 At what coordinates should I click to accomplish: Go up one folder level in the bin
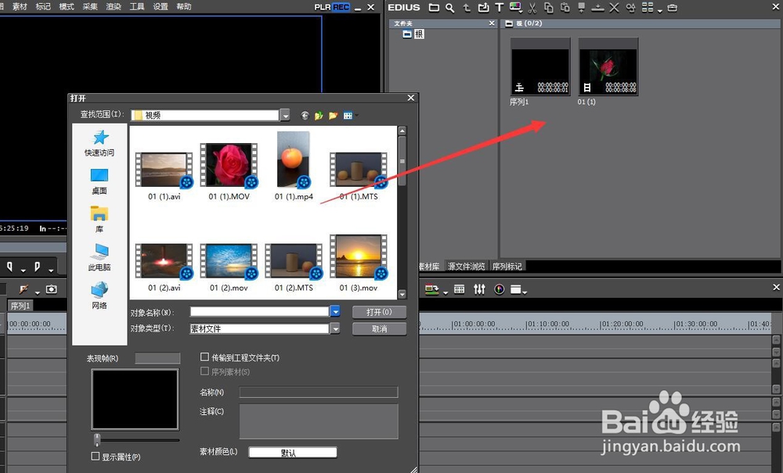point(467,8)
